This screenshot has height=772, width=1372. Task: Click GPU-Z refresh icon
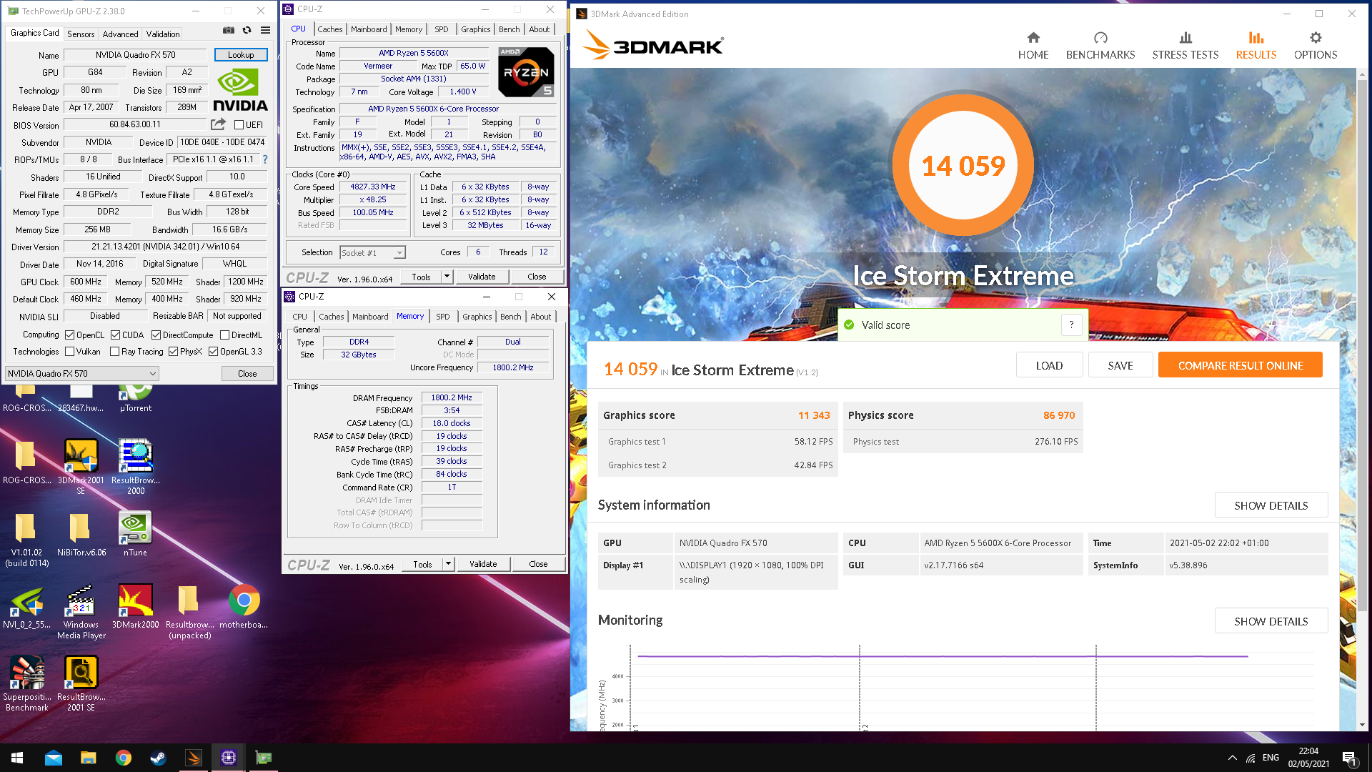tap(247, 30)
